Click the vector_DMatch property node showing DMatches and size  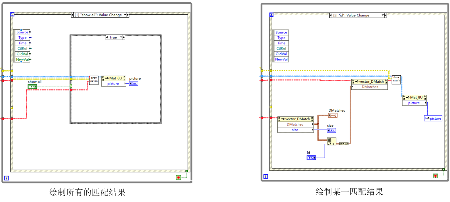295,124
